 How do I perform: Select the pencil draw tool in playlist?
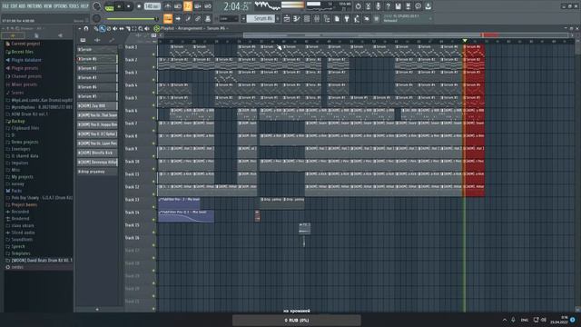[x=96, y=28]
